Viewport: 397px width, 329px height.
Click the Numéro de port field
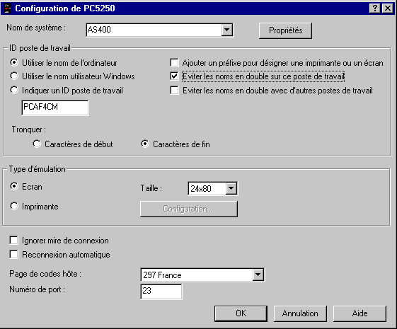pyautogui.click(x=161, y=292)
